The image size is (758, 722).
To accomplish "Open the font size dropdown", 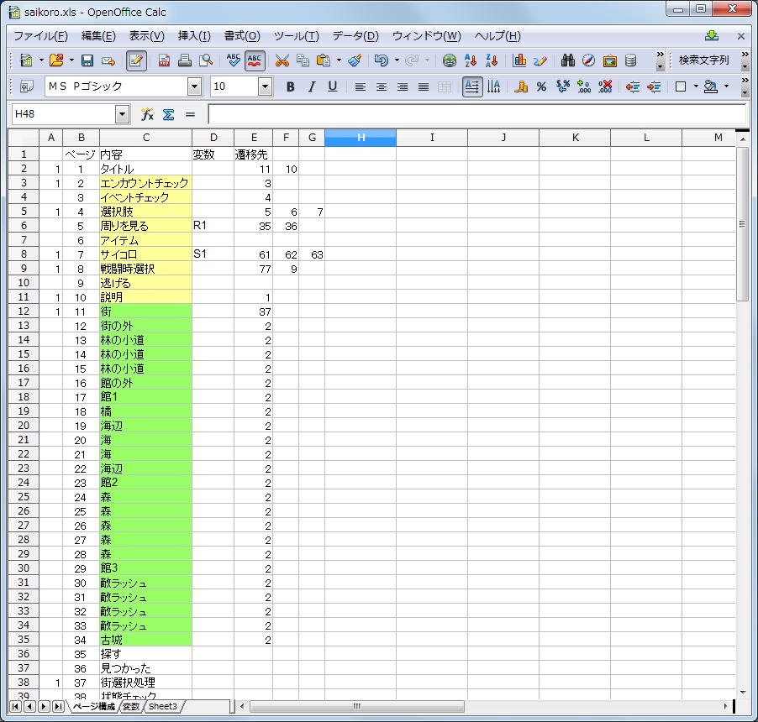I will (x=266, y=86).
